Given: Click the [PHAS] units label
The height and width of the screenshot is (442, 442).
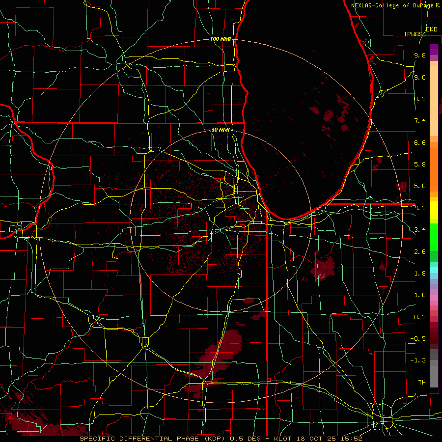Looking at the screenshot, I should tap(415, 34).
